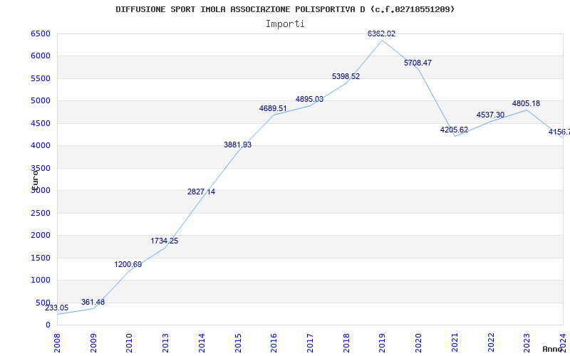Click the 5708.47 value label
The width and height of the screenshot is (570, 356).
[418, 63]
